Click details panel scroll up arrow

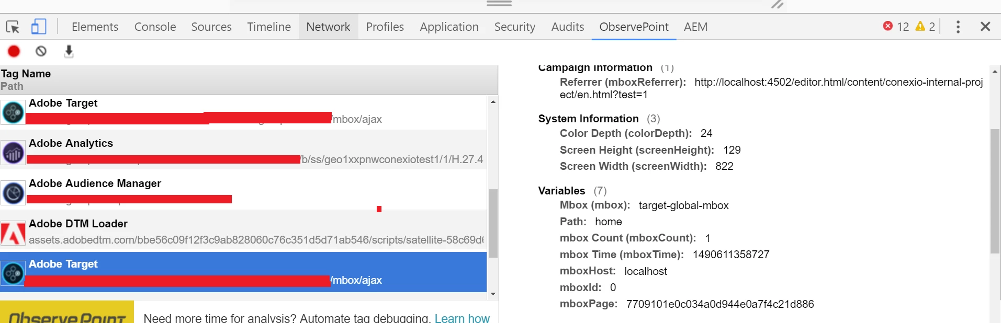995,71
